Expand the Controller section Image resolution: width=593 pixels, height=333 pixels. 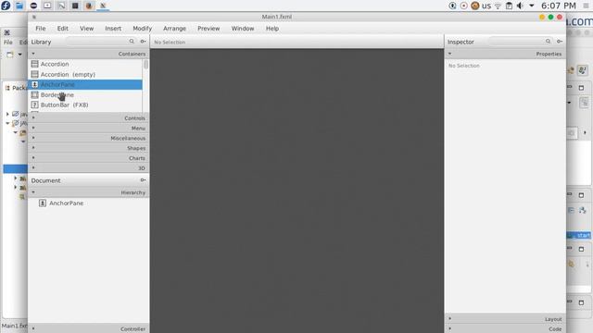[89, 329]
